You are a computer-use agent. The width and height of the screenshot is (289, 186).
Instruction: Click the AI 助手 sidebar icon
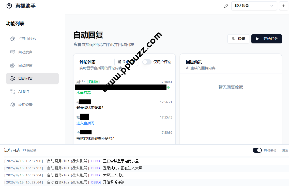(x=13, y=92)
